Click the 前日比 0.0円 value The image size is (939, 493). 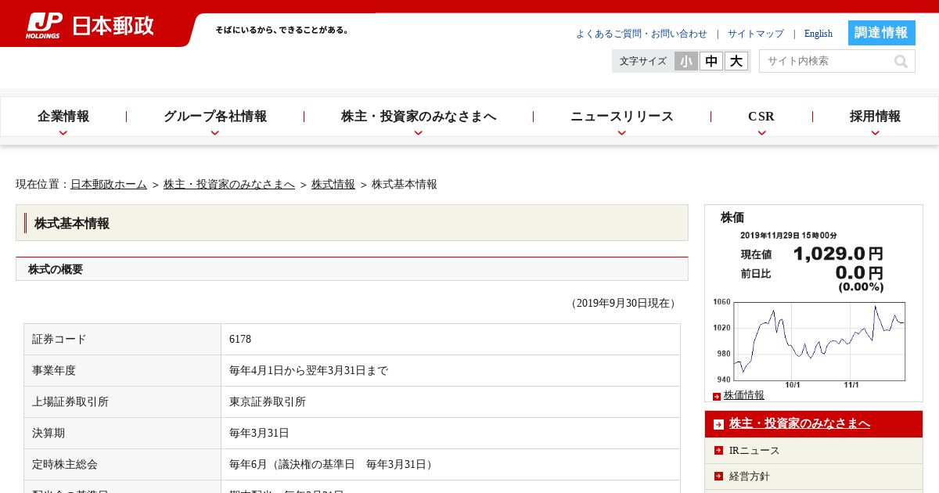click(x=859, y=273)
